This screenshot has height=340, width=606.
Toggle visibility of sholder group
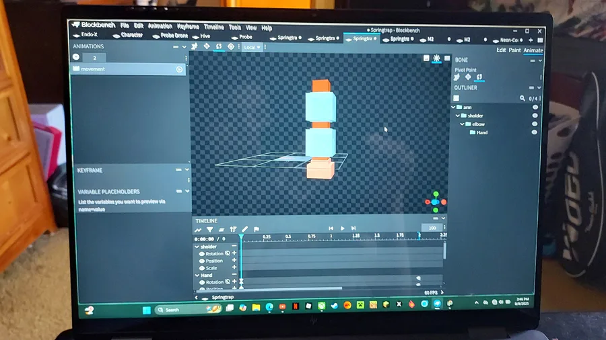[535, 116]
